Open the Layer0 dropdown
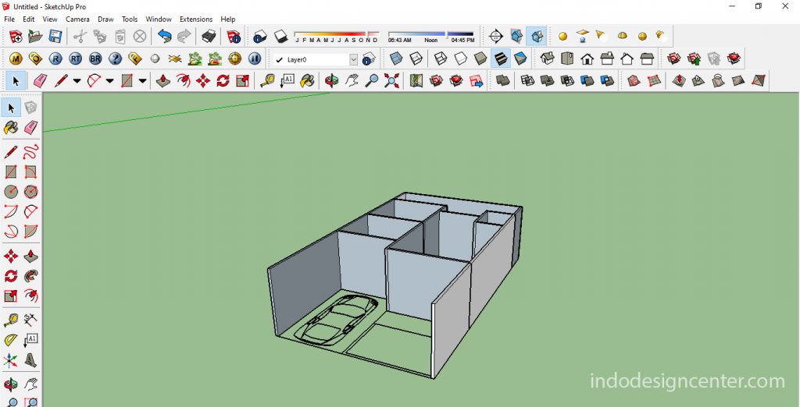 coord(354,59)
